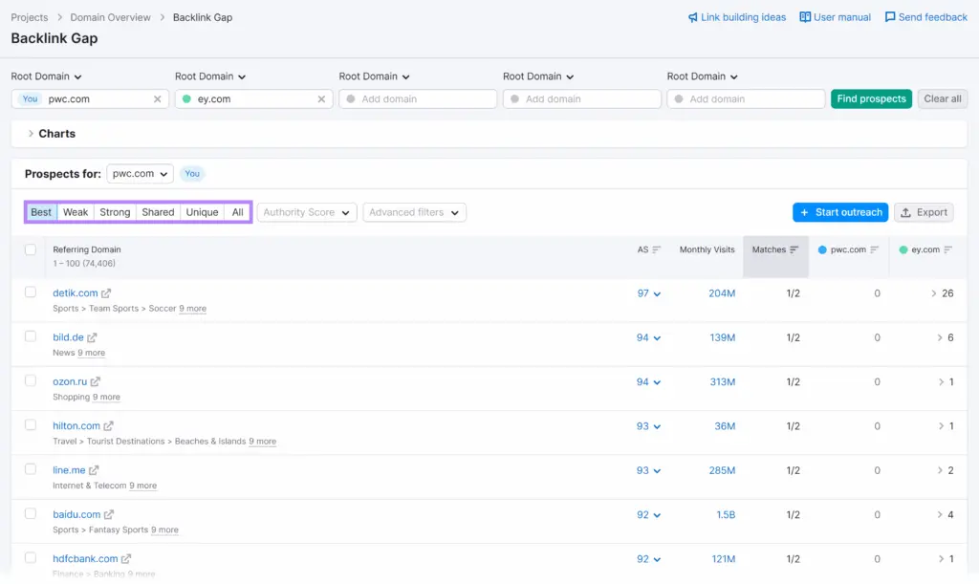The height and width of the screenshot is (584, 979).
Task: Check the box for ozon.ru row
Action: click(31, 380)
